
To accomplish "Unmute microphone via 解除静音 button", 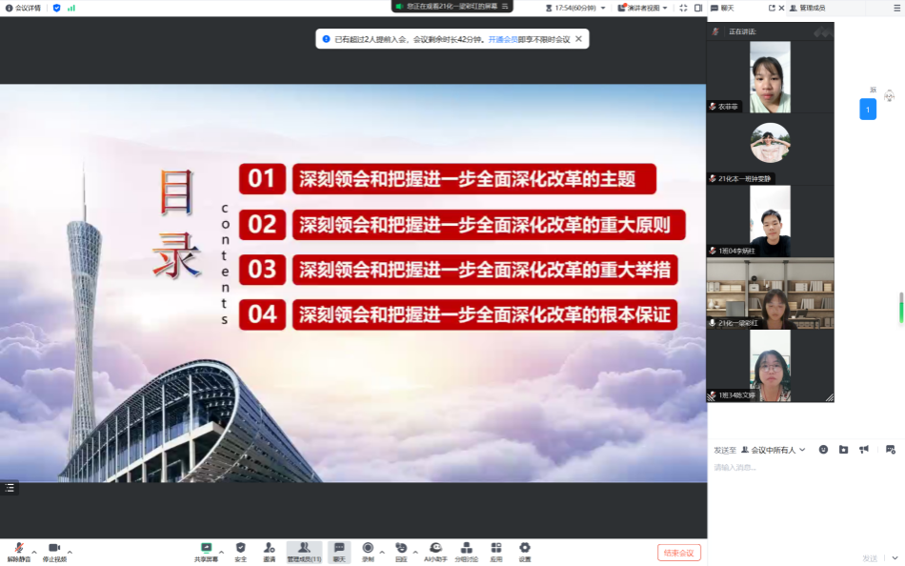I will (19, 550).
